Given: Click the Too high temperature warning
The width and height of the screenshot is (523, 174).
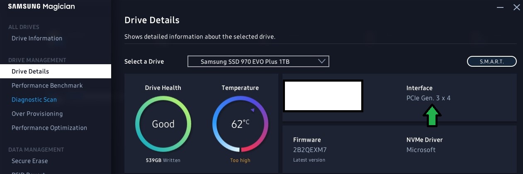Looking at the screenshot, I should point(240,160).
